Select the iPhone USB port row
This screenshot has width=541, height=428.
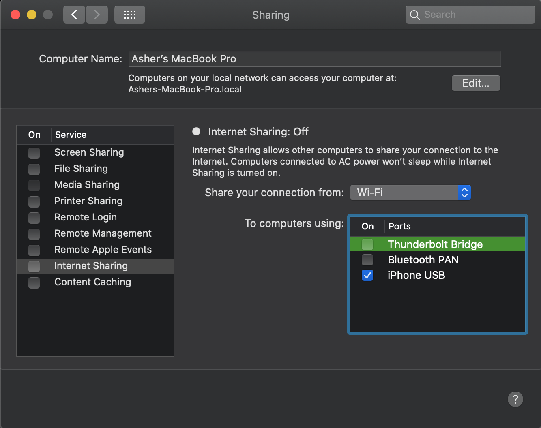tap(438, 275)
